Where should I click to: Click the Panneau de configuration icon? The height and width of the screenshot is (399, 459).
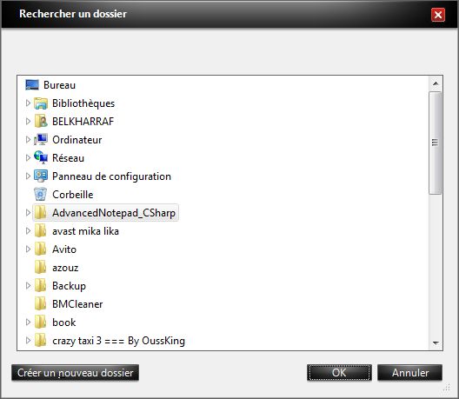tap(40, 176)
